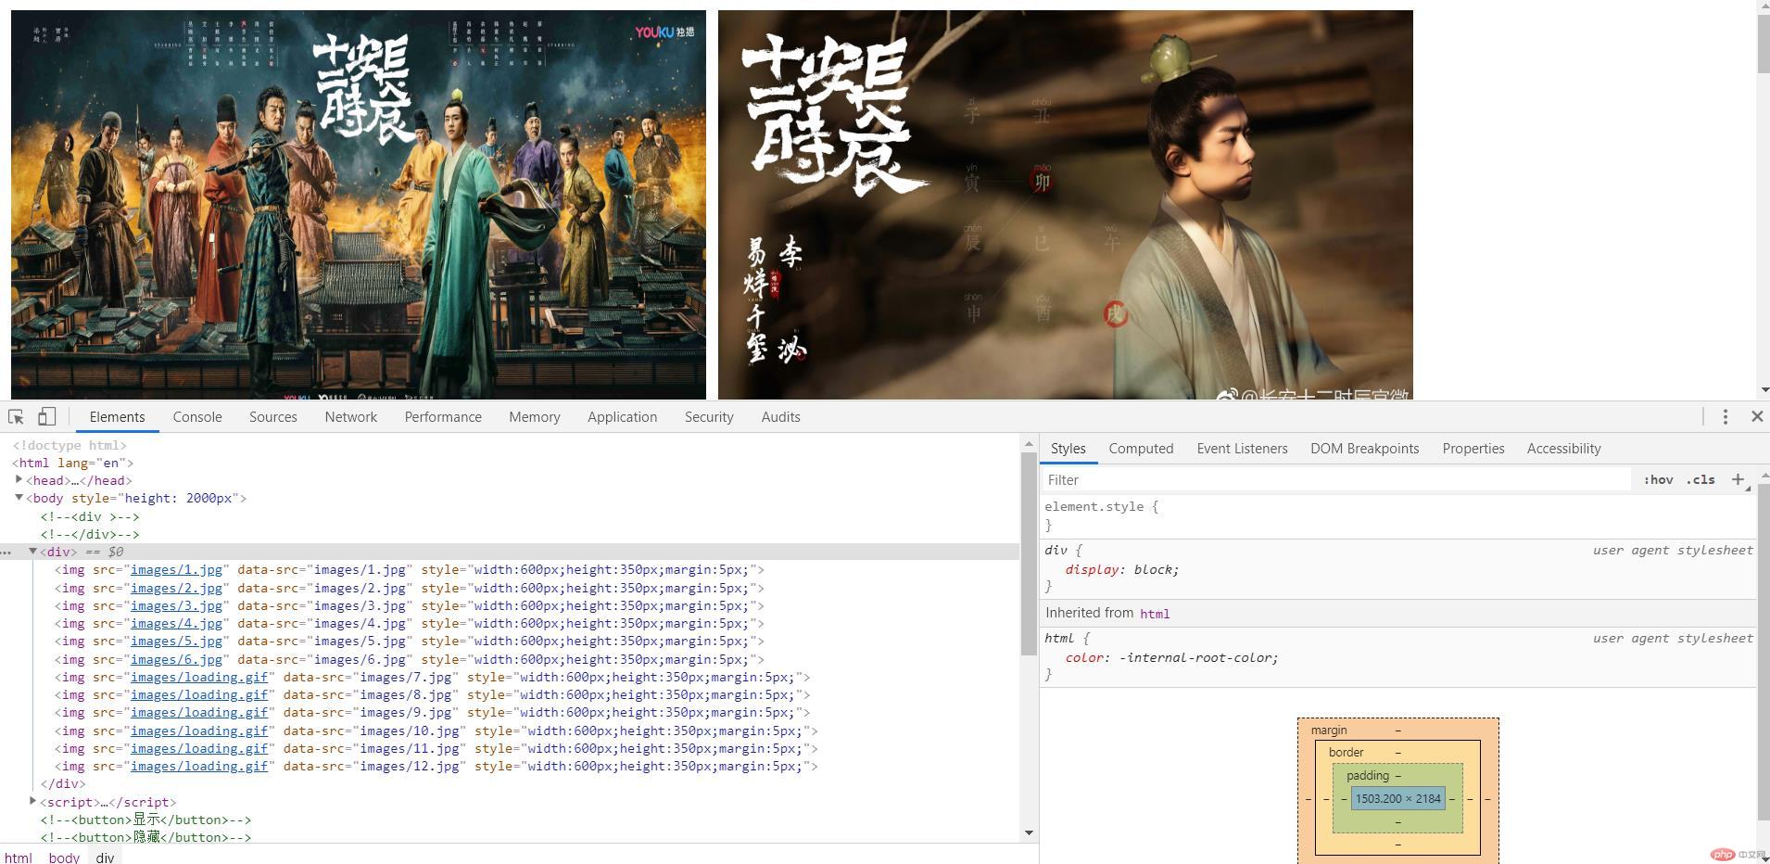This screenshot has height=864, width=1770.
Task: Select the Styles sidebar tab
Action: coord(1068,449)
